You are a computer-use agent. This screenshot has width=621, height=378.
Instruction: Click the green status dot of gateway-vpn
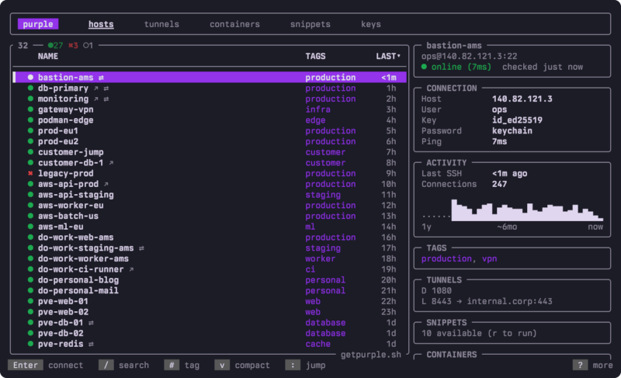[x=30, y=109]
